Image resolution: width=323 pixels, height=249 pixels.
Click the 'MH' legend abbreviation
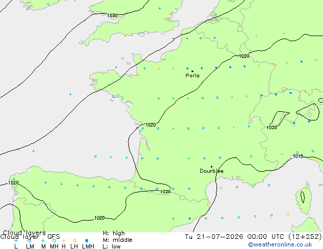tap(54, 246)
